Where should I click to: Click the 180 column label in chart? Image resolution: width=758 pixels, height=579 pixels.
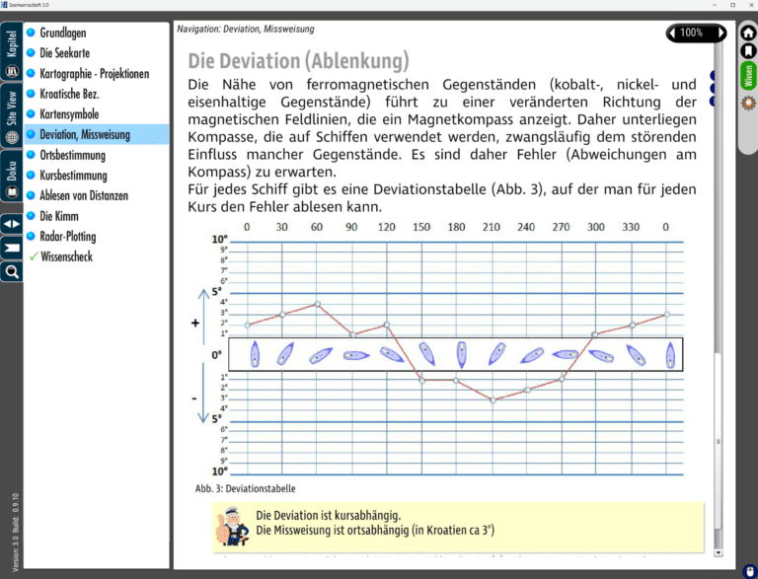456,227
